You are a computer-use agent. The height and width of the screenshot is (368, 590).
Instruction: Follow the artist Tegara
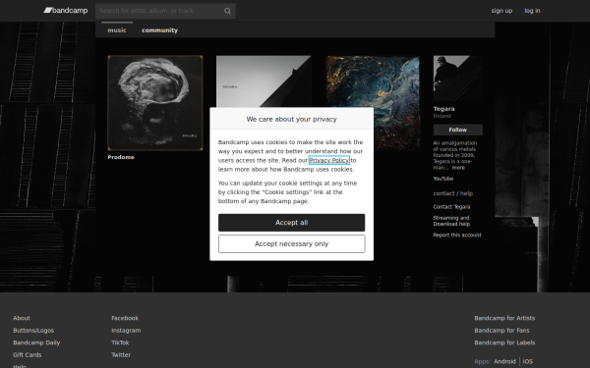point(458,130)
